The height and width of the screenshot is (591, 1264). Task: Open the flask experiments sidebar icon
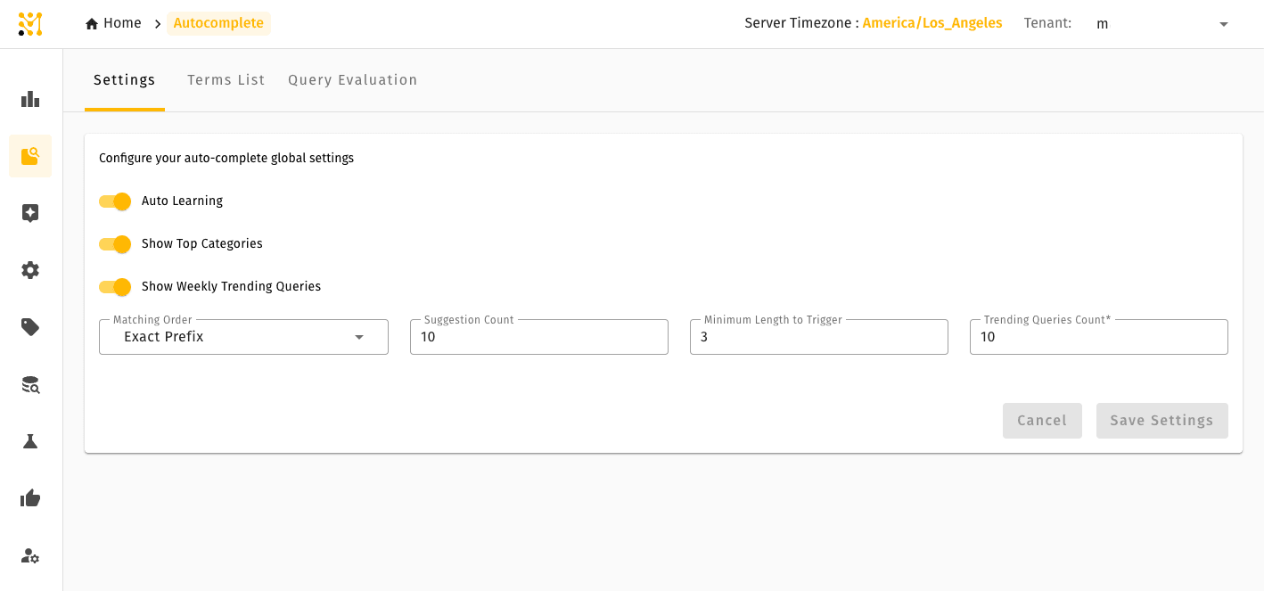30,441
